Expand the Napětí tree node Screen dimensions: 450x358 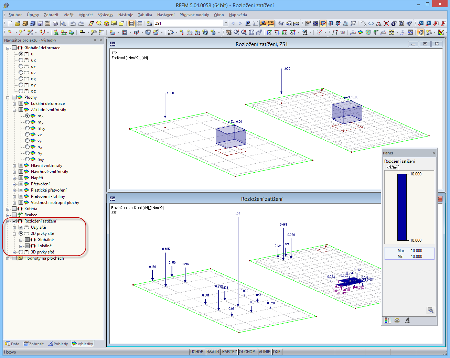(x=14, y=178)
